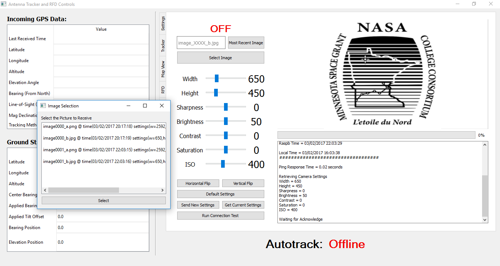Click the Autotrack Offline status text
The width and height of the screenshot is (500, 266).
point(347,244)
